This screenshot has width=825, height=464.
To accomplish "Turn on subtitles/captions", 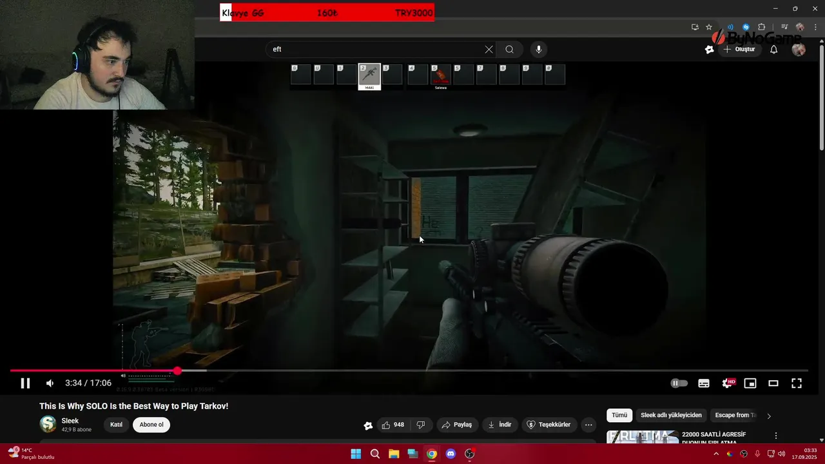I will tap(704, 383).
